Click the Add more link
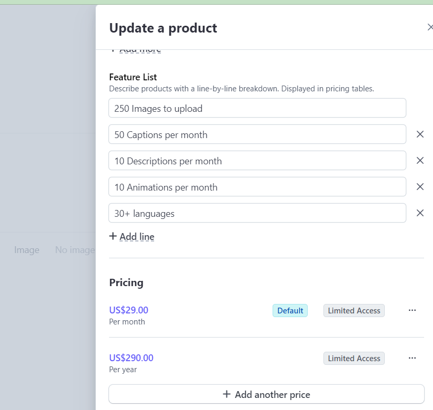The height and width of the screenshot is (410, 433). click(x=140, y=50)
